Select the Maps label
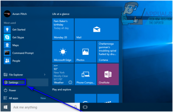 tap(16, 45)
